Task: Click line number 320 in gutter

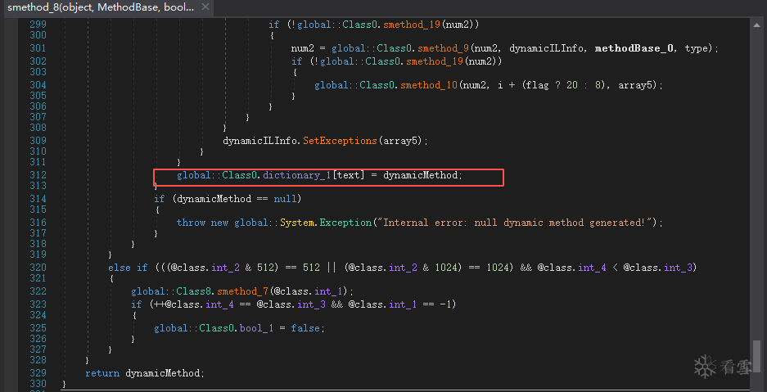Action: coord(38,268)
